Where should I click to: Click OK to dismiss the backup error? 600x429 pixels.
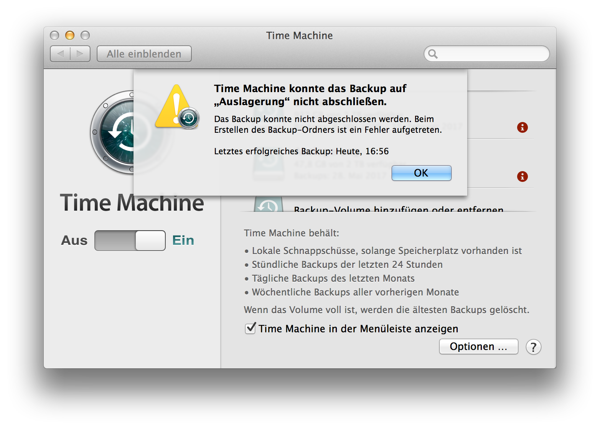click(421, 173)
